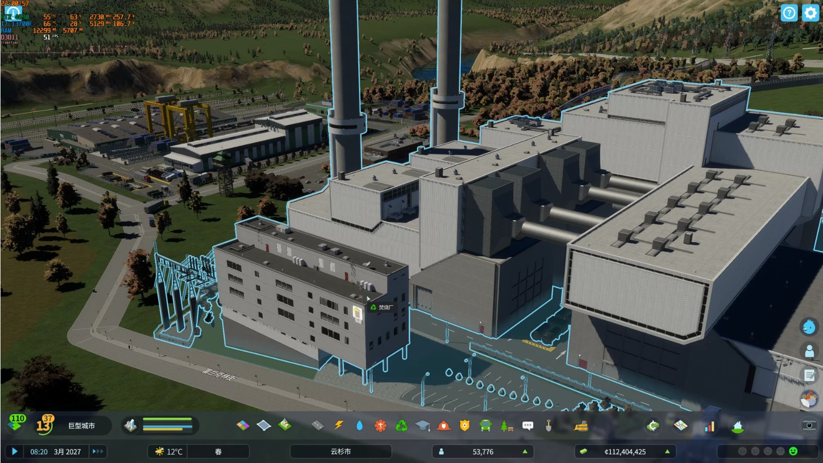Open the City Information house icon
This screenshot has width=823, height=463.
tap(738, 426)
